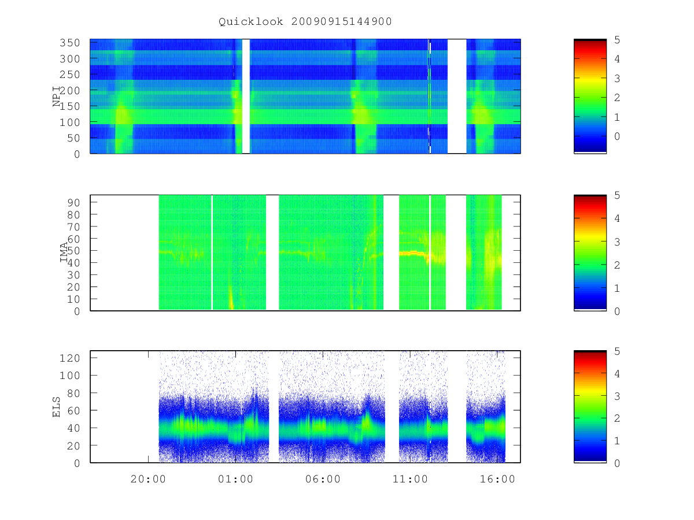Click the 350 tick on the NPI axis
Screen dimensions: 694x520
click(70, 43)
